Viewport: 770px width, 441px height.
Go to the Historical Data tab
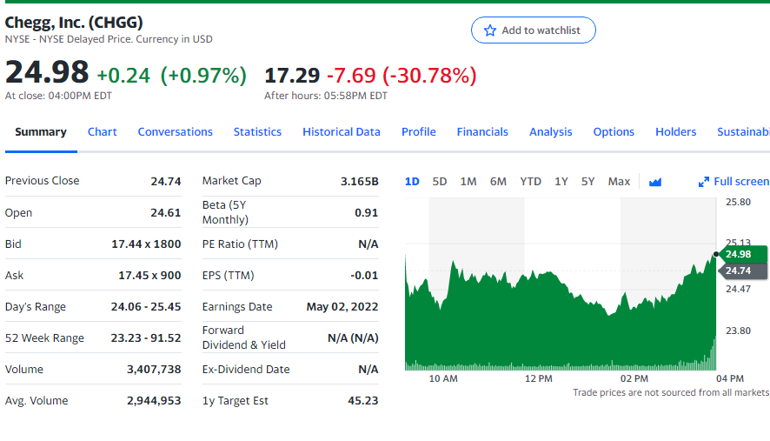342,131
